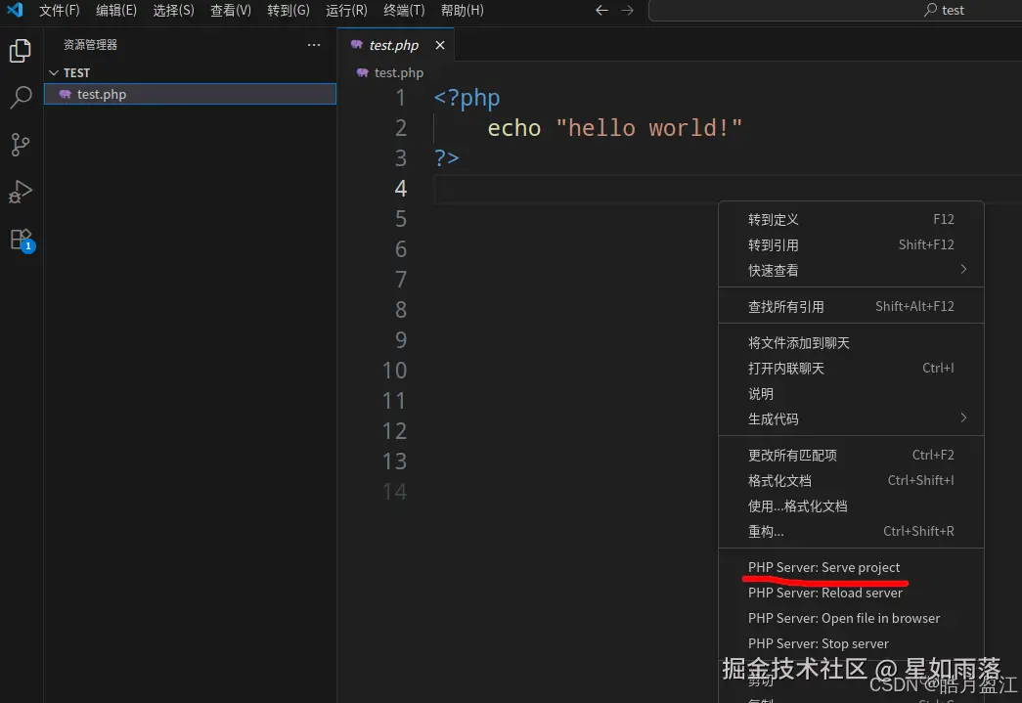1022x703 pixels.
Task: Click the command center search box
Action: [835, 10]
